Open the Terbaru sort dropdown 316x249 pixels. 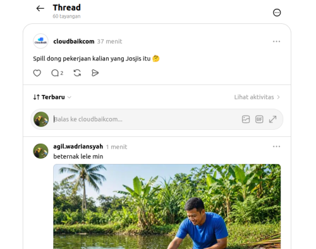[52, 97]
